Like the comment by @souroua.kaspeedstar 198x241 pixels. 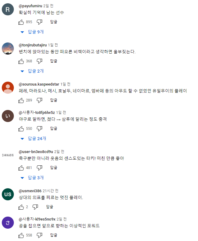pyautogui.click(x=21, y=100)
